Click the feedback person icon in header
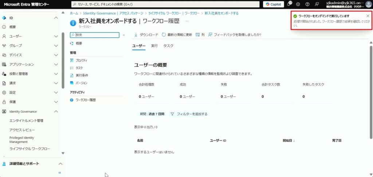 (x=317, y=4)
